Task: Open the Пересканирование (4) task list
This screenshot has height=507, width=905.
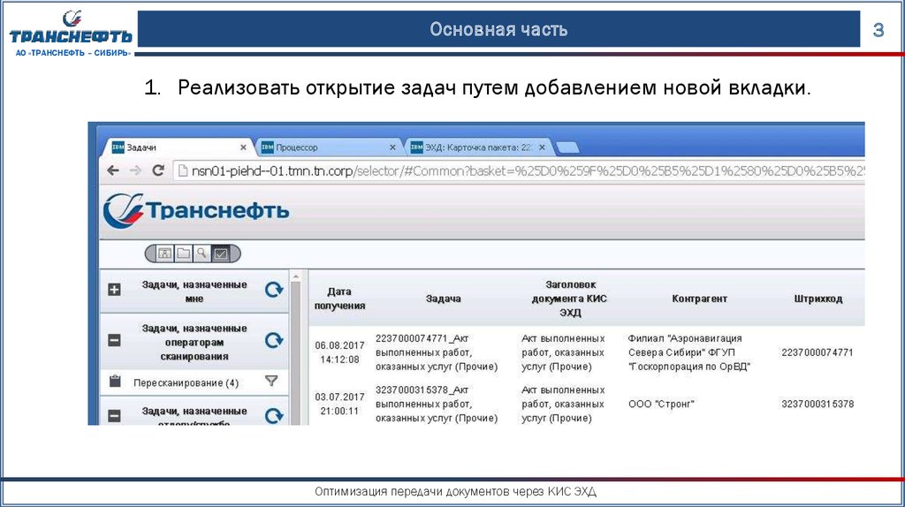Action: [186, 382]
